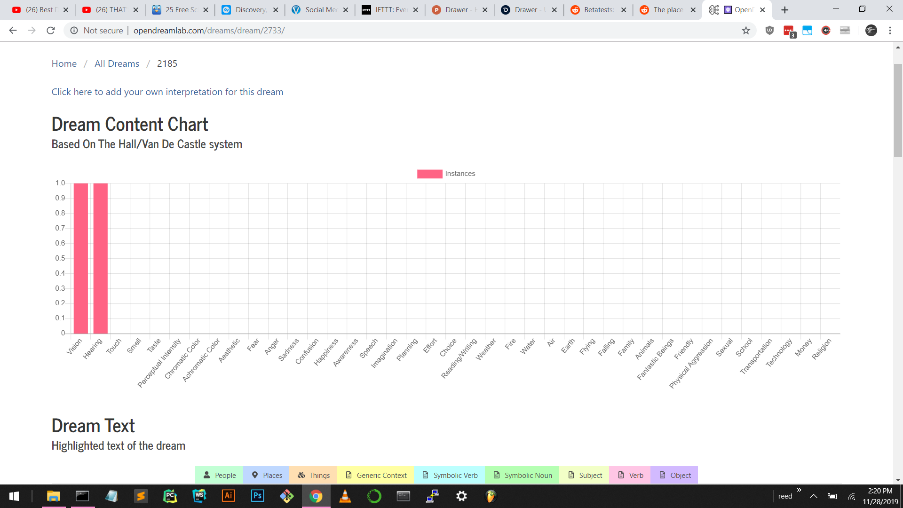Viewport: 903px width, 508px height.
Task: Open the Chrome three-dot menu
Action: tap(890, 31)
